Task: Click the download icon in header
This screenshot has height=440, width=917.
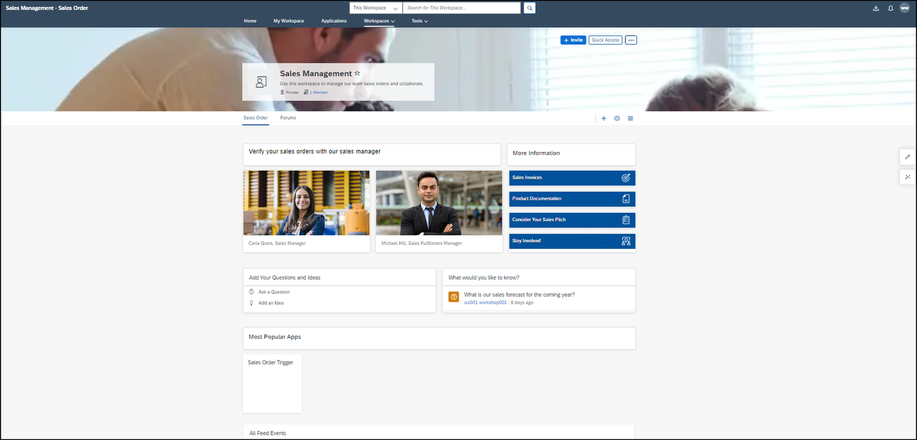Action: pyautogui.click(x=876, y=8)
